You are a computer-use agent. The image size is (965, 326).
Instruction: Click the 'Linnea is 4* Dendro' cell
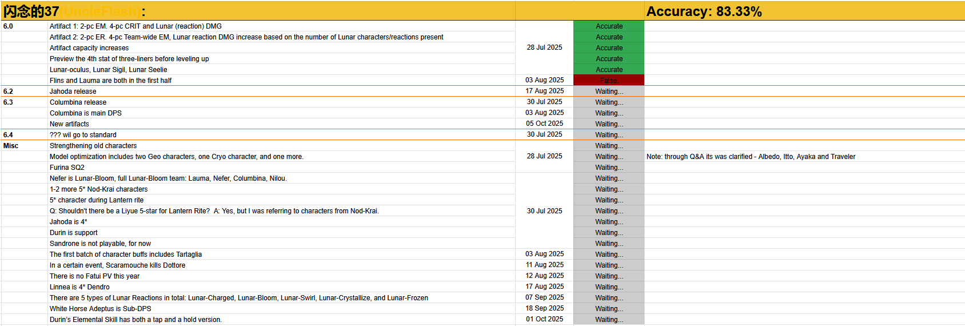[x=281, y=287]
